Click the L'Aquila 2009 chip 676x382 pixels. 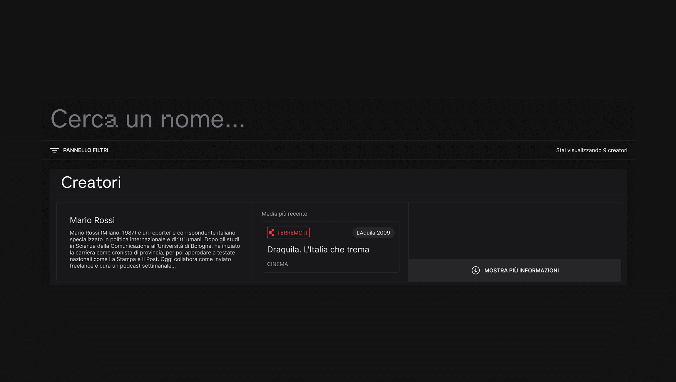click(x=373, y=233)
